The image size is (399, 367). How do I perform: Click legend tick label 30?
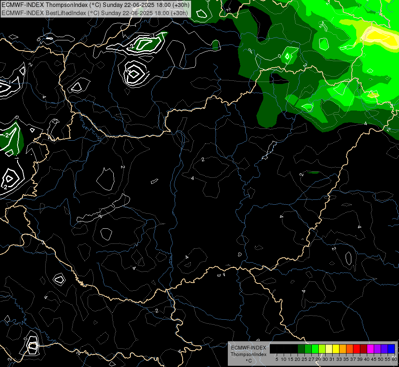pyautogui.click(x=325, y=359)
